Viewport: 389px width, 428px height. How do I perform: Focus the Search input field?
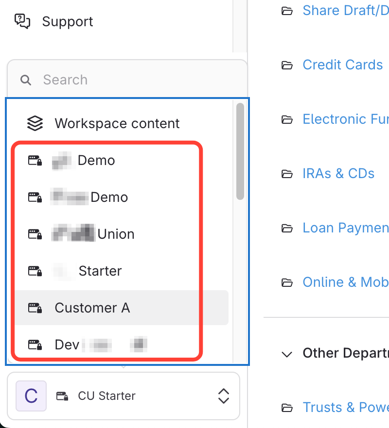coord(136,80)
